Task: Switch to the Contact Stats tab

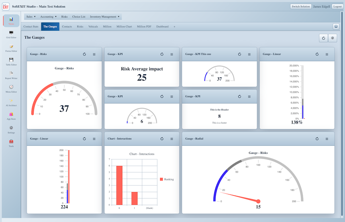Action: point(31,27)
